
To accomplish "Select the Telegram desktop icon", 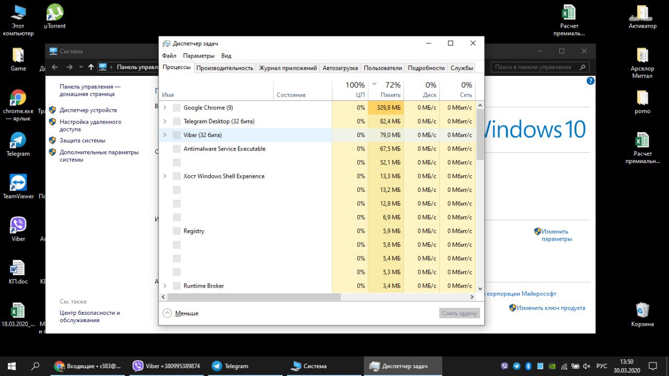I will (18, 144).
